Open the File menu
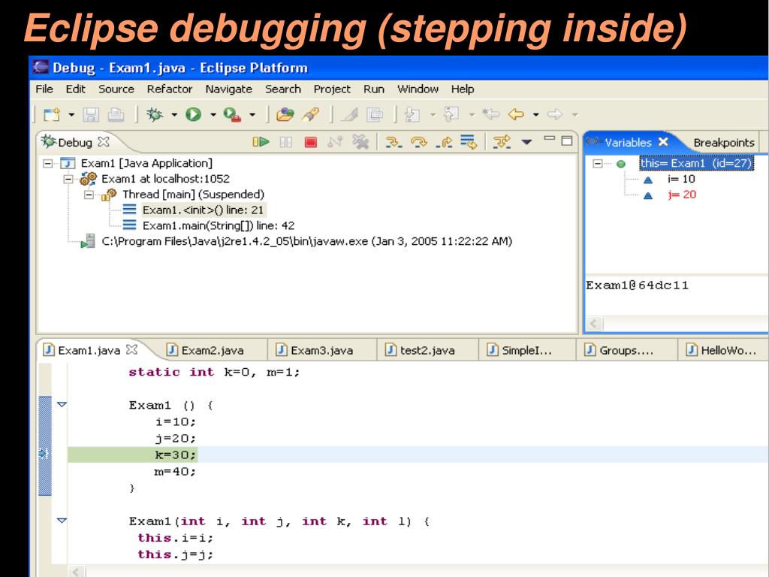The image size is (769, 577). tap(44, 89)
